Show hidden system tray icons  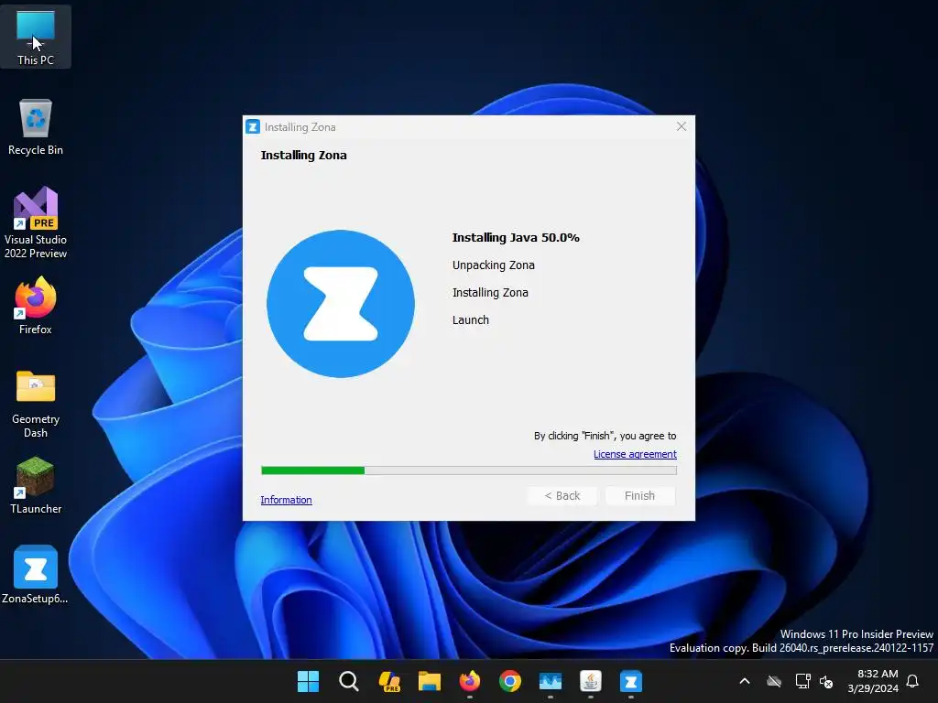pyautogui.click(x=745, y=681)
